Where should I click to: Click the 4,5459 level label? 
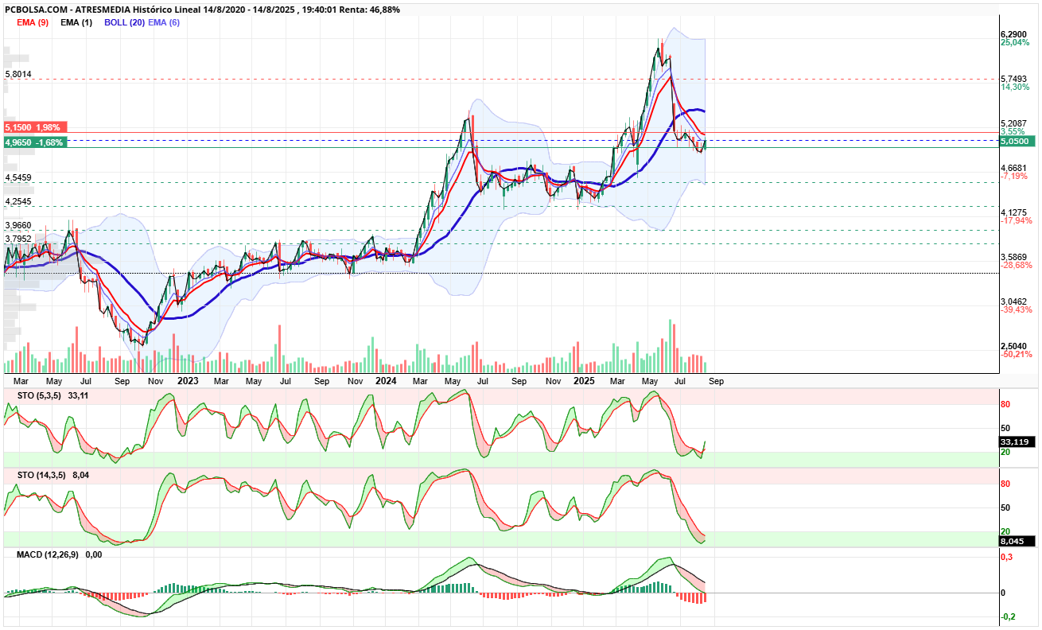tap(18, 177)
